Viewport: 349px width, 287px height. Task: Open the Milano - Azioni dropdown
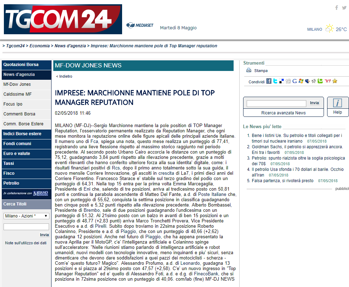[26, 216]
